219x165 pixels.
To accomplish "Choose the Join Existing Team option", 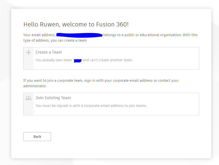I will 53,98.
